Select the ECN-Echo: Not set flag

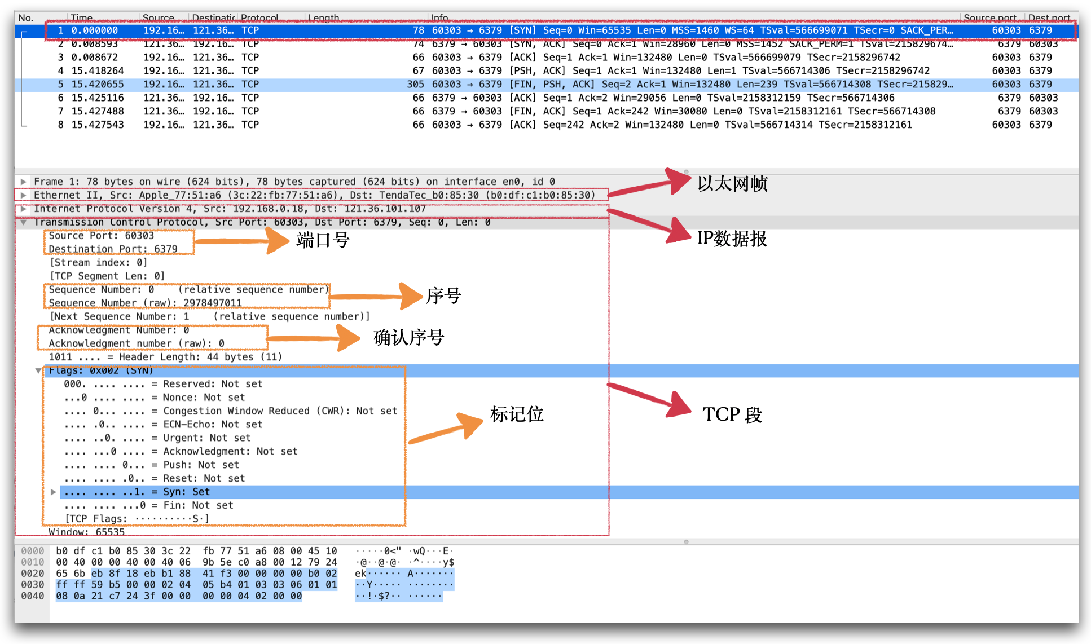(x=163, y=425)
